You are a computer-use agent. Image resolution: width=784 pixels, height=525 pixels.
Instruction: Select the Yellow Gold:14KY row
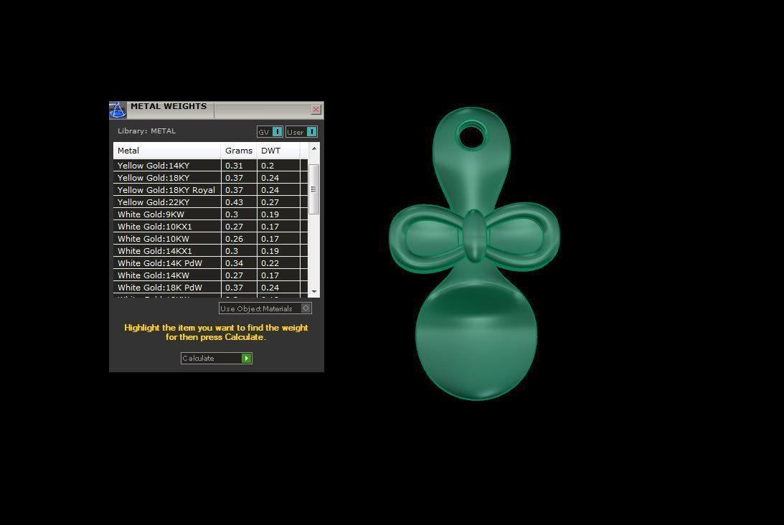210,166
